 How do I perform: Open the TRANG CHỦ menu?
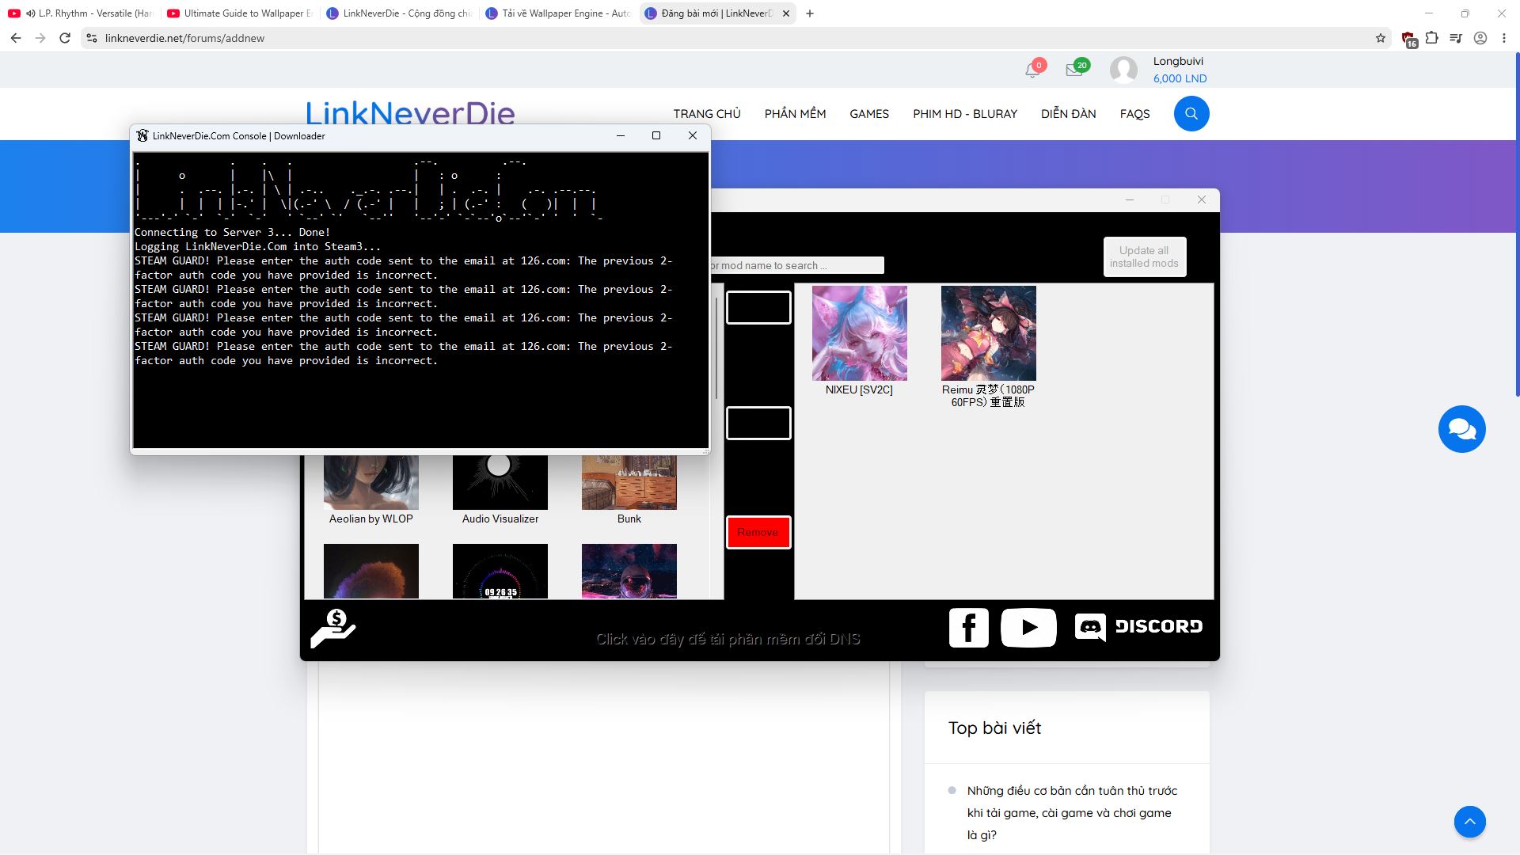[x=707, y=114]
